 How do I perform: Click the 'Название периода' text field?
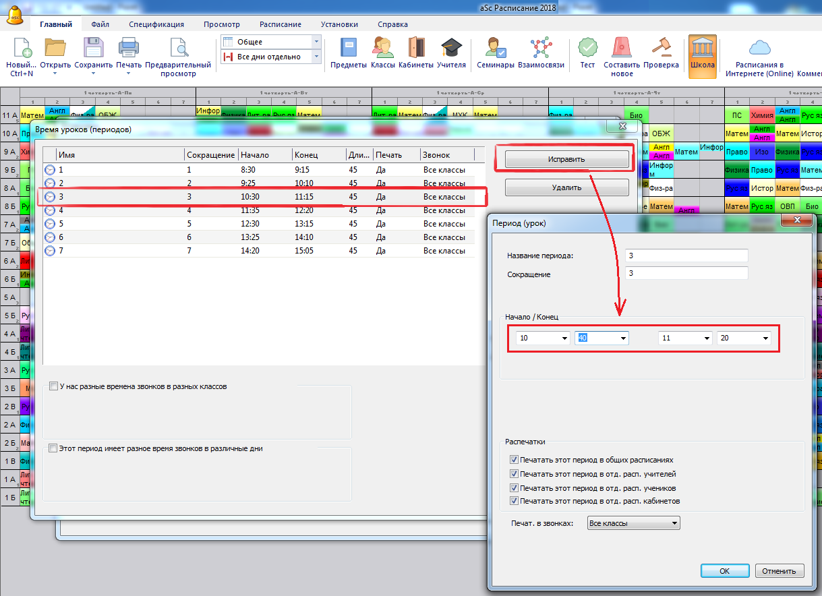686,256
